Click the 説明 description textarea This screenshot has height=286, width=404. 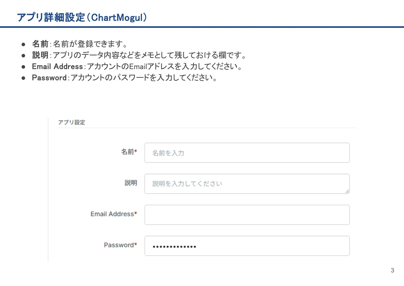[x=247, y=184]
